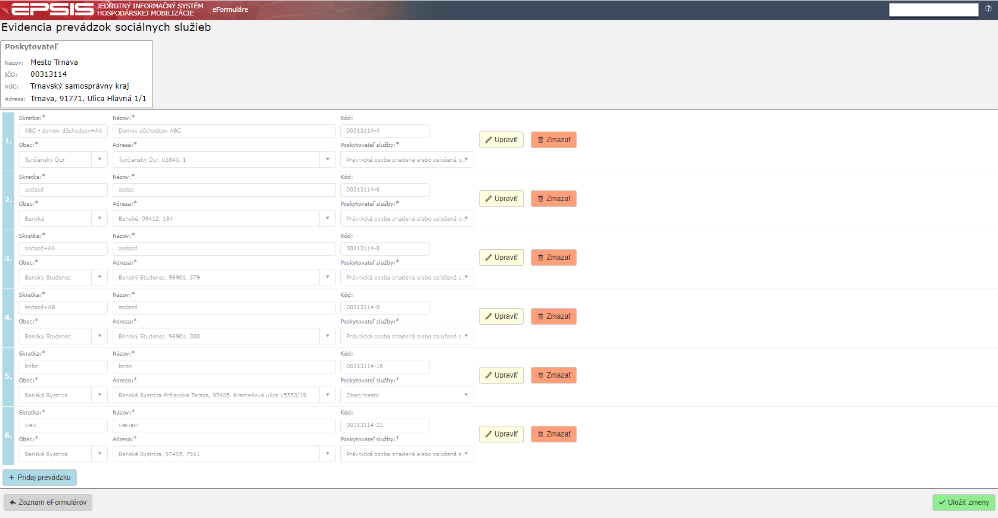
Task: Click the row number 5 marker
Action: click(x=8, y=377)
